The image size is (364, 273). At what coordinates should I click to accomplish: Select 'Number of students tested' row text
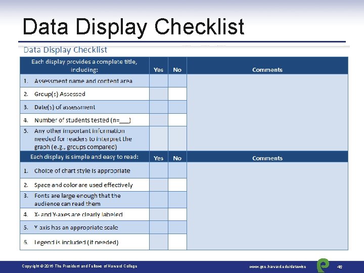tap(82, 120)
